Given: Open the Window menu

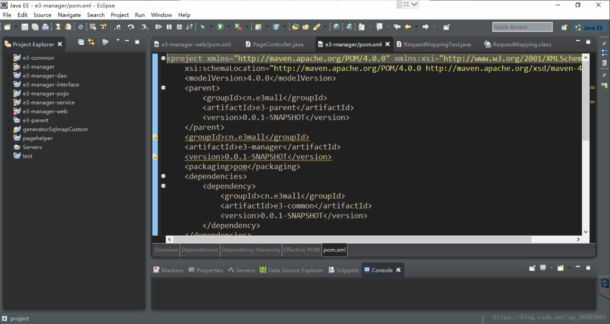Looking at the screenshot, I should [161, 15].
